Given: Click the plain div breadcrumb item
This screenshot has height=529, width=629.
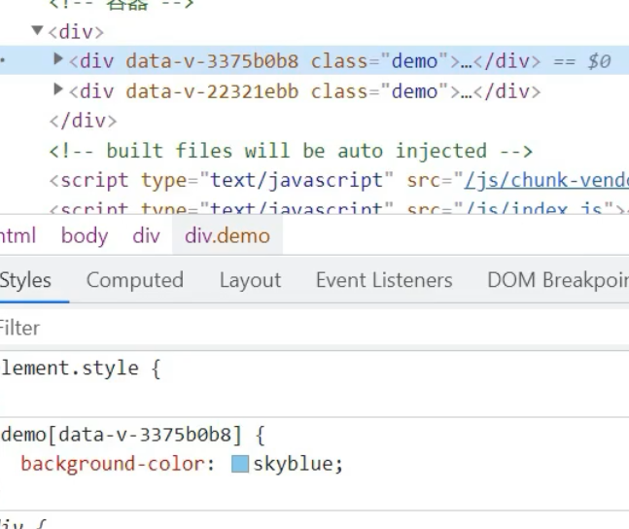Looking at the screenshot, I should click(x=146, y=235).
